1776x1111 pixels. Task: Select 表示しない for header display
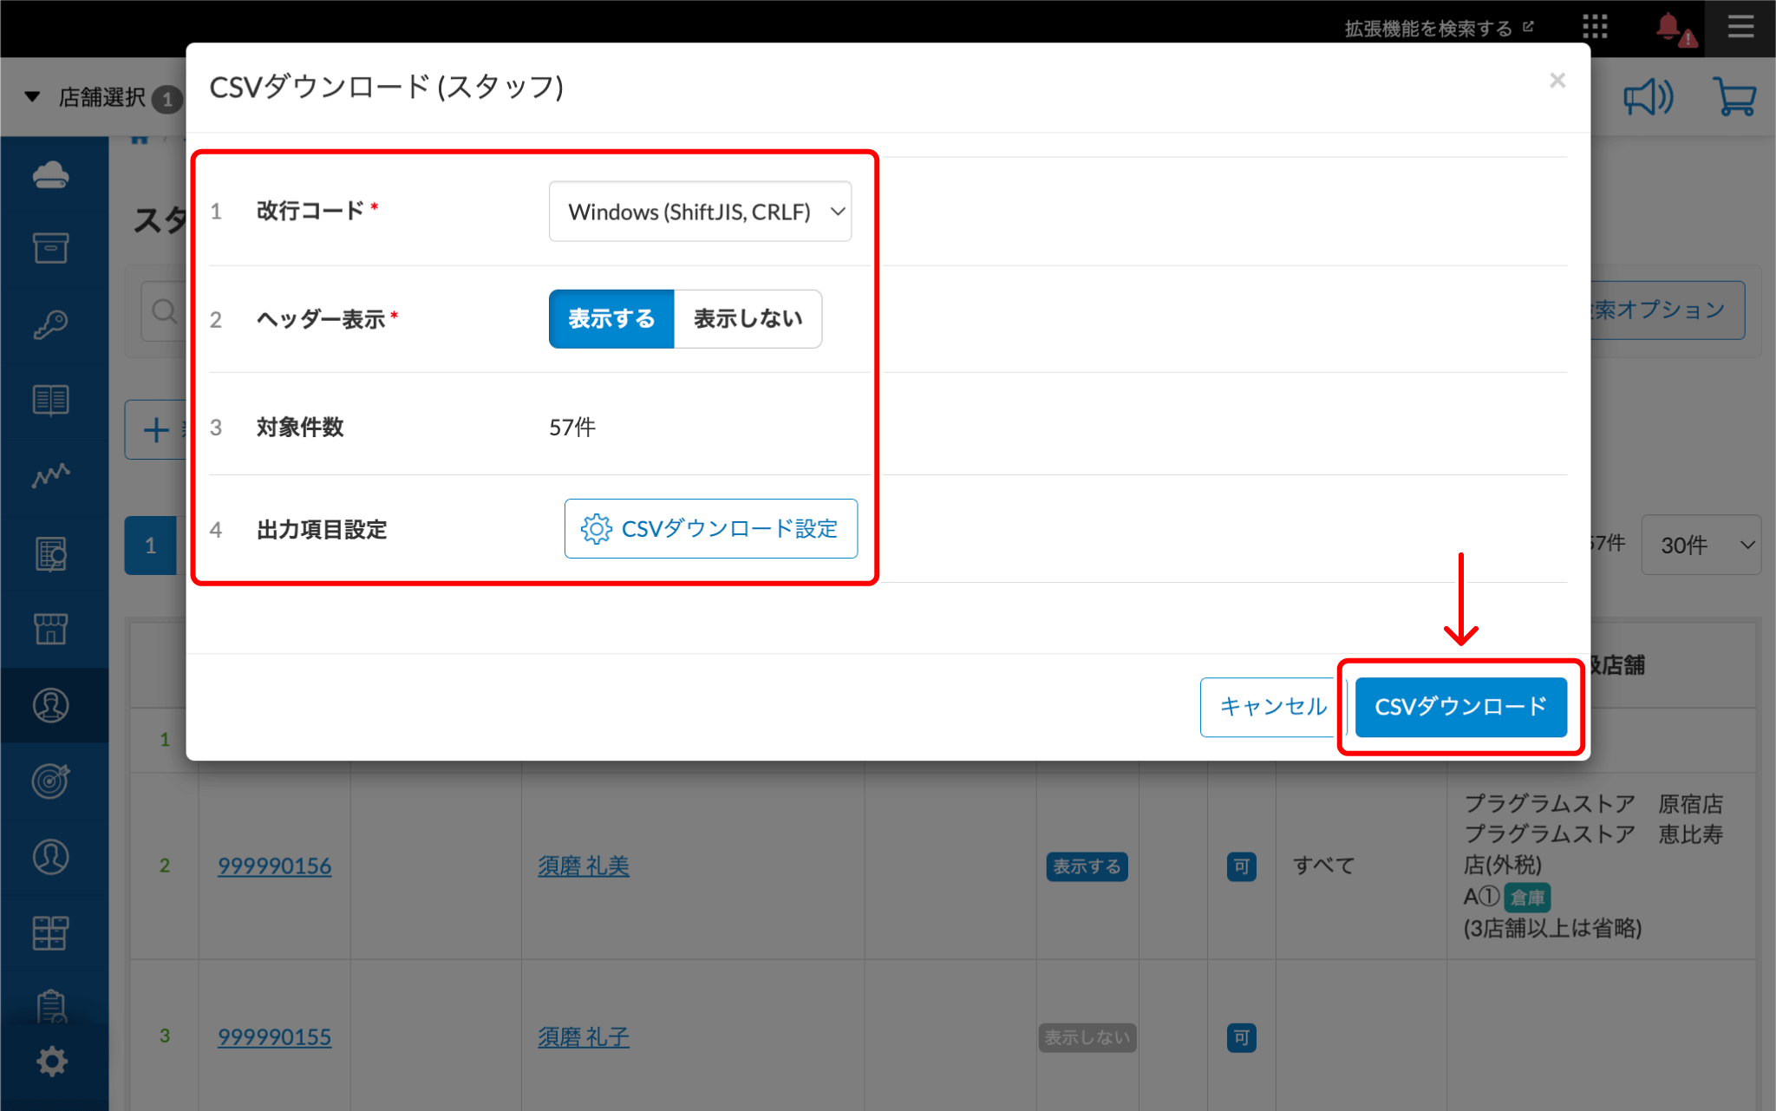748,319
